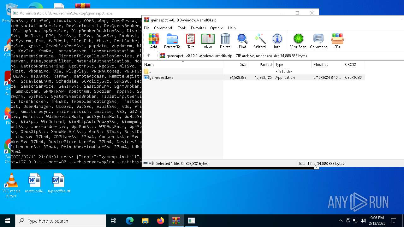The image size is (404, 227).
Task: Open the Help menu
Action: click(232, 28)
